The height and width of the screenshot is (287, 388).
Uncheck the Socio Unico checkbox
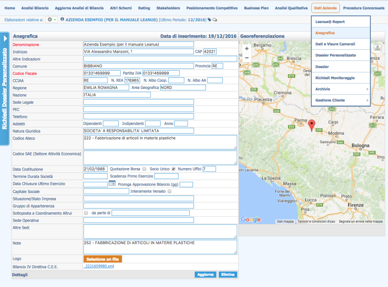(173, 169)
